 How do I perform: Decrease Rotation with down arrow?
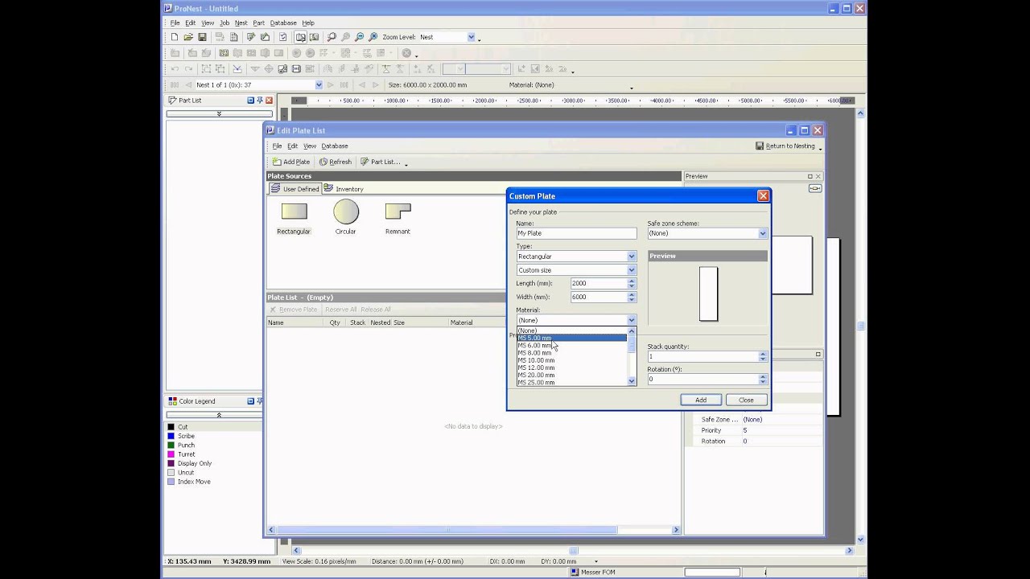pyautogui.click(x=763, y=382)
